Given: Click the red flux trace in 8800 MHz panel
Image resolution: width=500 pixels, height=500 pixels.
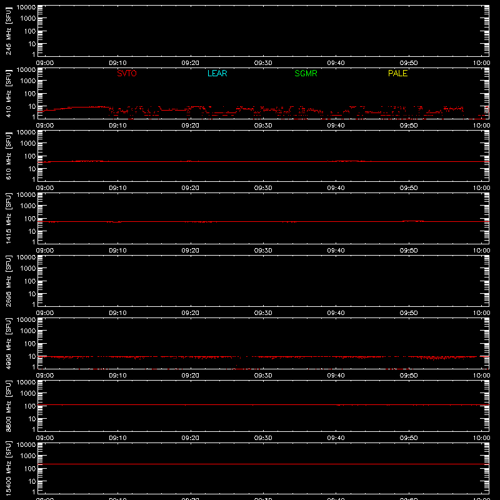Looking at the screenshot, I should pyautogui.click(x=263, y=404).
